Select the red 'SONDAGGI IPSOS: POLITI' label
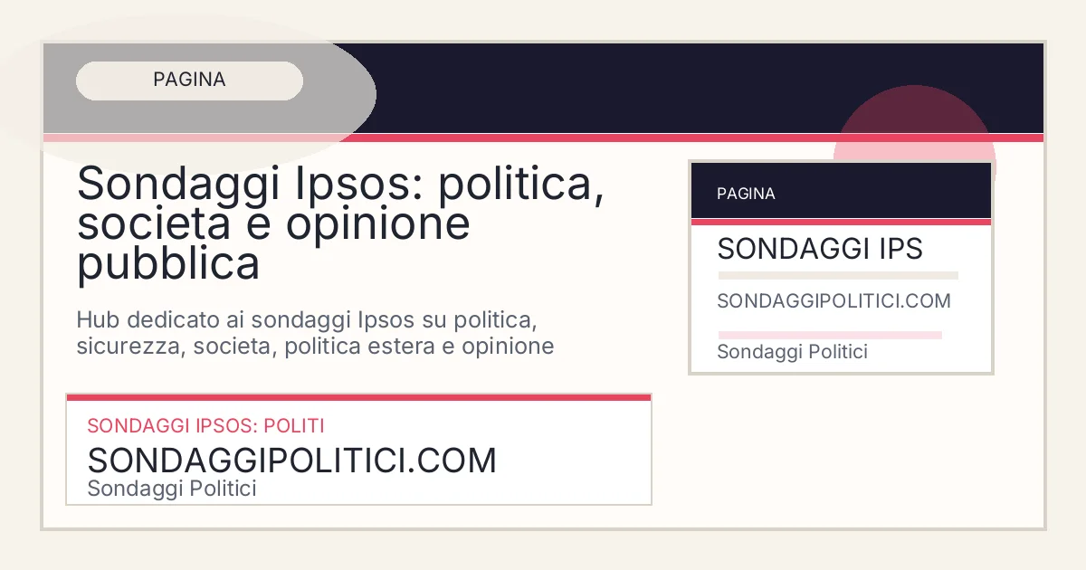1086x570 pixels. coord(205,425)
